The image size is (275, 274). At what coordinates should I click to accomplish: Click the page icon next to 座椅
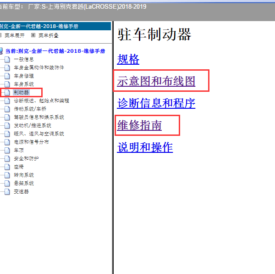coord(7,167)
